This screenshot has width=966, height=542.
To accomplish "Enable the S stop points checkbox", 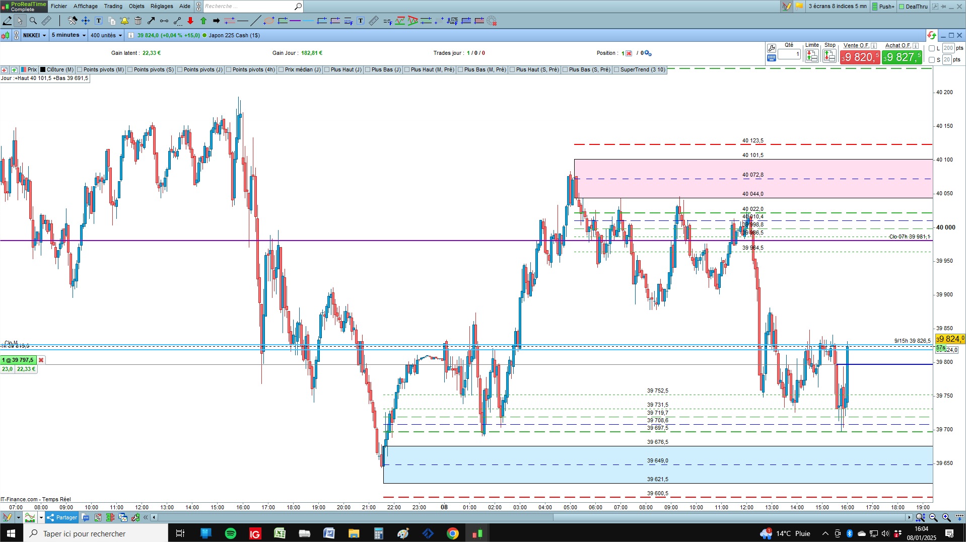I will tap(932, 60).
